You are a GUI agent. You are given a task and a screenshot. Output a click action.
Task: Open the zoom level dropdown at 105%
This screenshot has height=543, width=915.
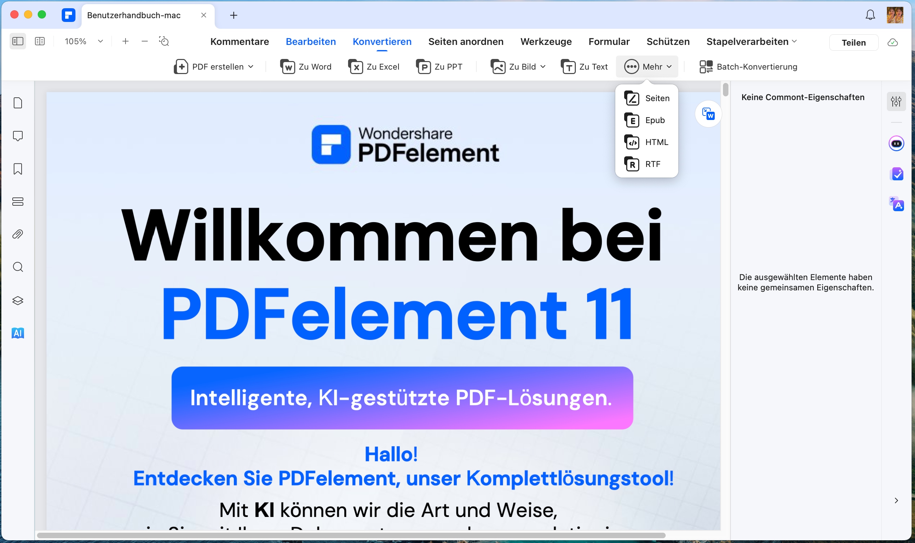click(x=100, y=41)
